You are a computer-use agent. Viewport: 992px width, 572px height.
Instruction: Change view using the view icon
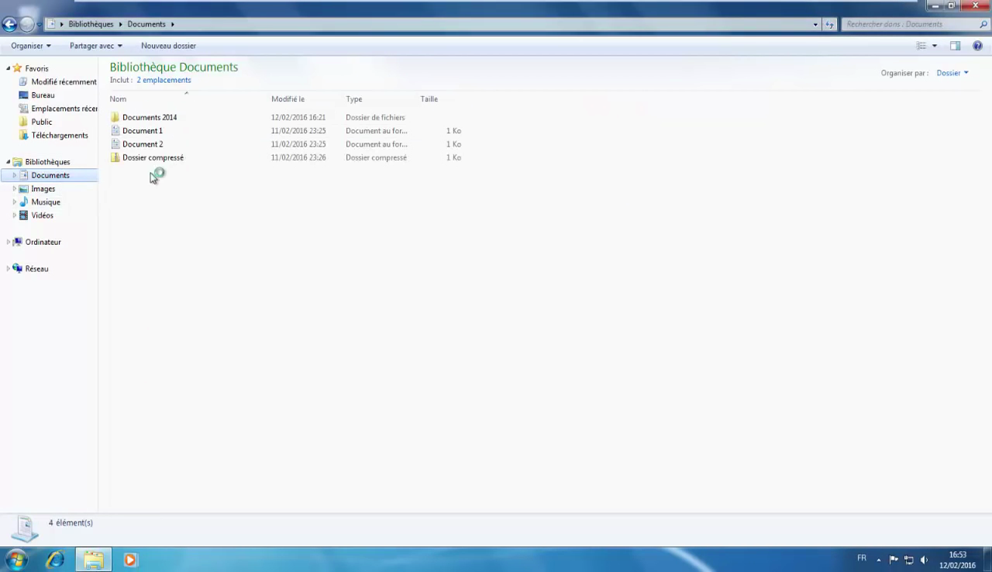pyautogui.click(x=921, y=46)
